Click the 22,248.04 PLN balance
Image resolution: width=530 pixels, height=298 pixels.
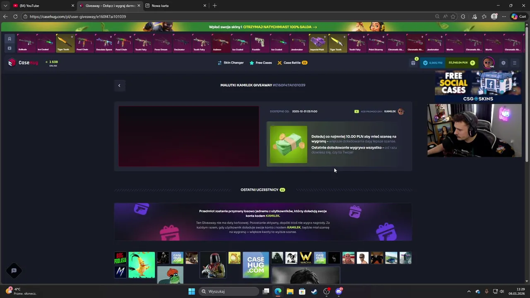click(458, 63)
